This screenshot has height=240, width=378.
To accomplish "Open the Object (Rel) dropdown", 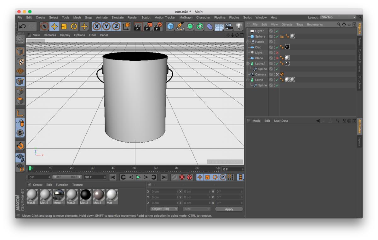I will pos(164,209).
